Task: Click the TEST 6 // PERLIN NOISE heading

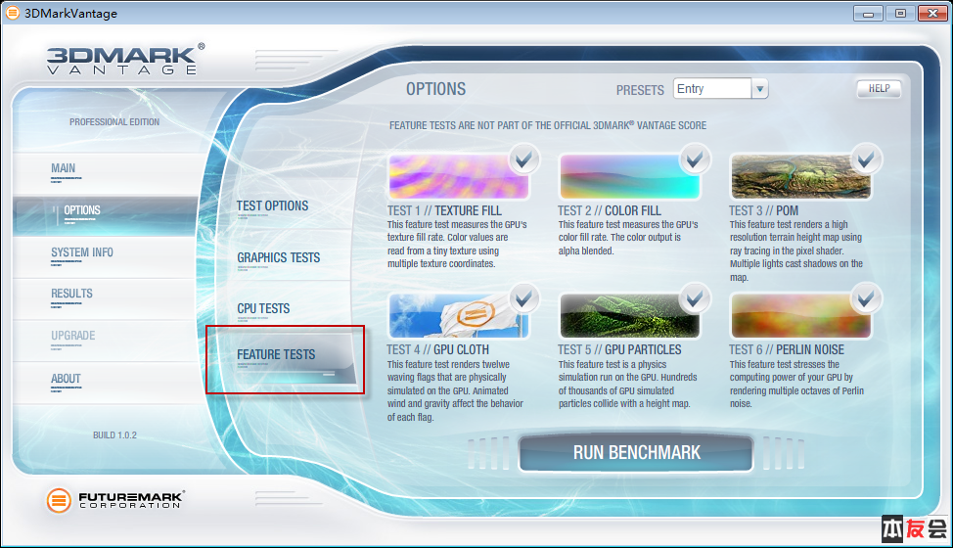Action: tap(787, 350)
